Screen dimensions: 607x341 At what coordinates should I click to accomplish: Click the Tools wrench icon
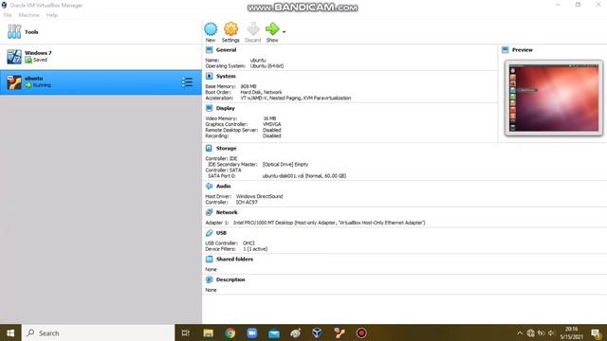pyautogui.click(x=14, y=31)
